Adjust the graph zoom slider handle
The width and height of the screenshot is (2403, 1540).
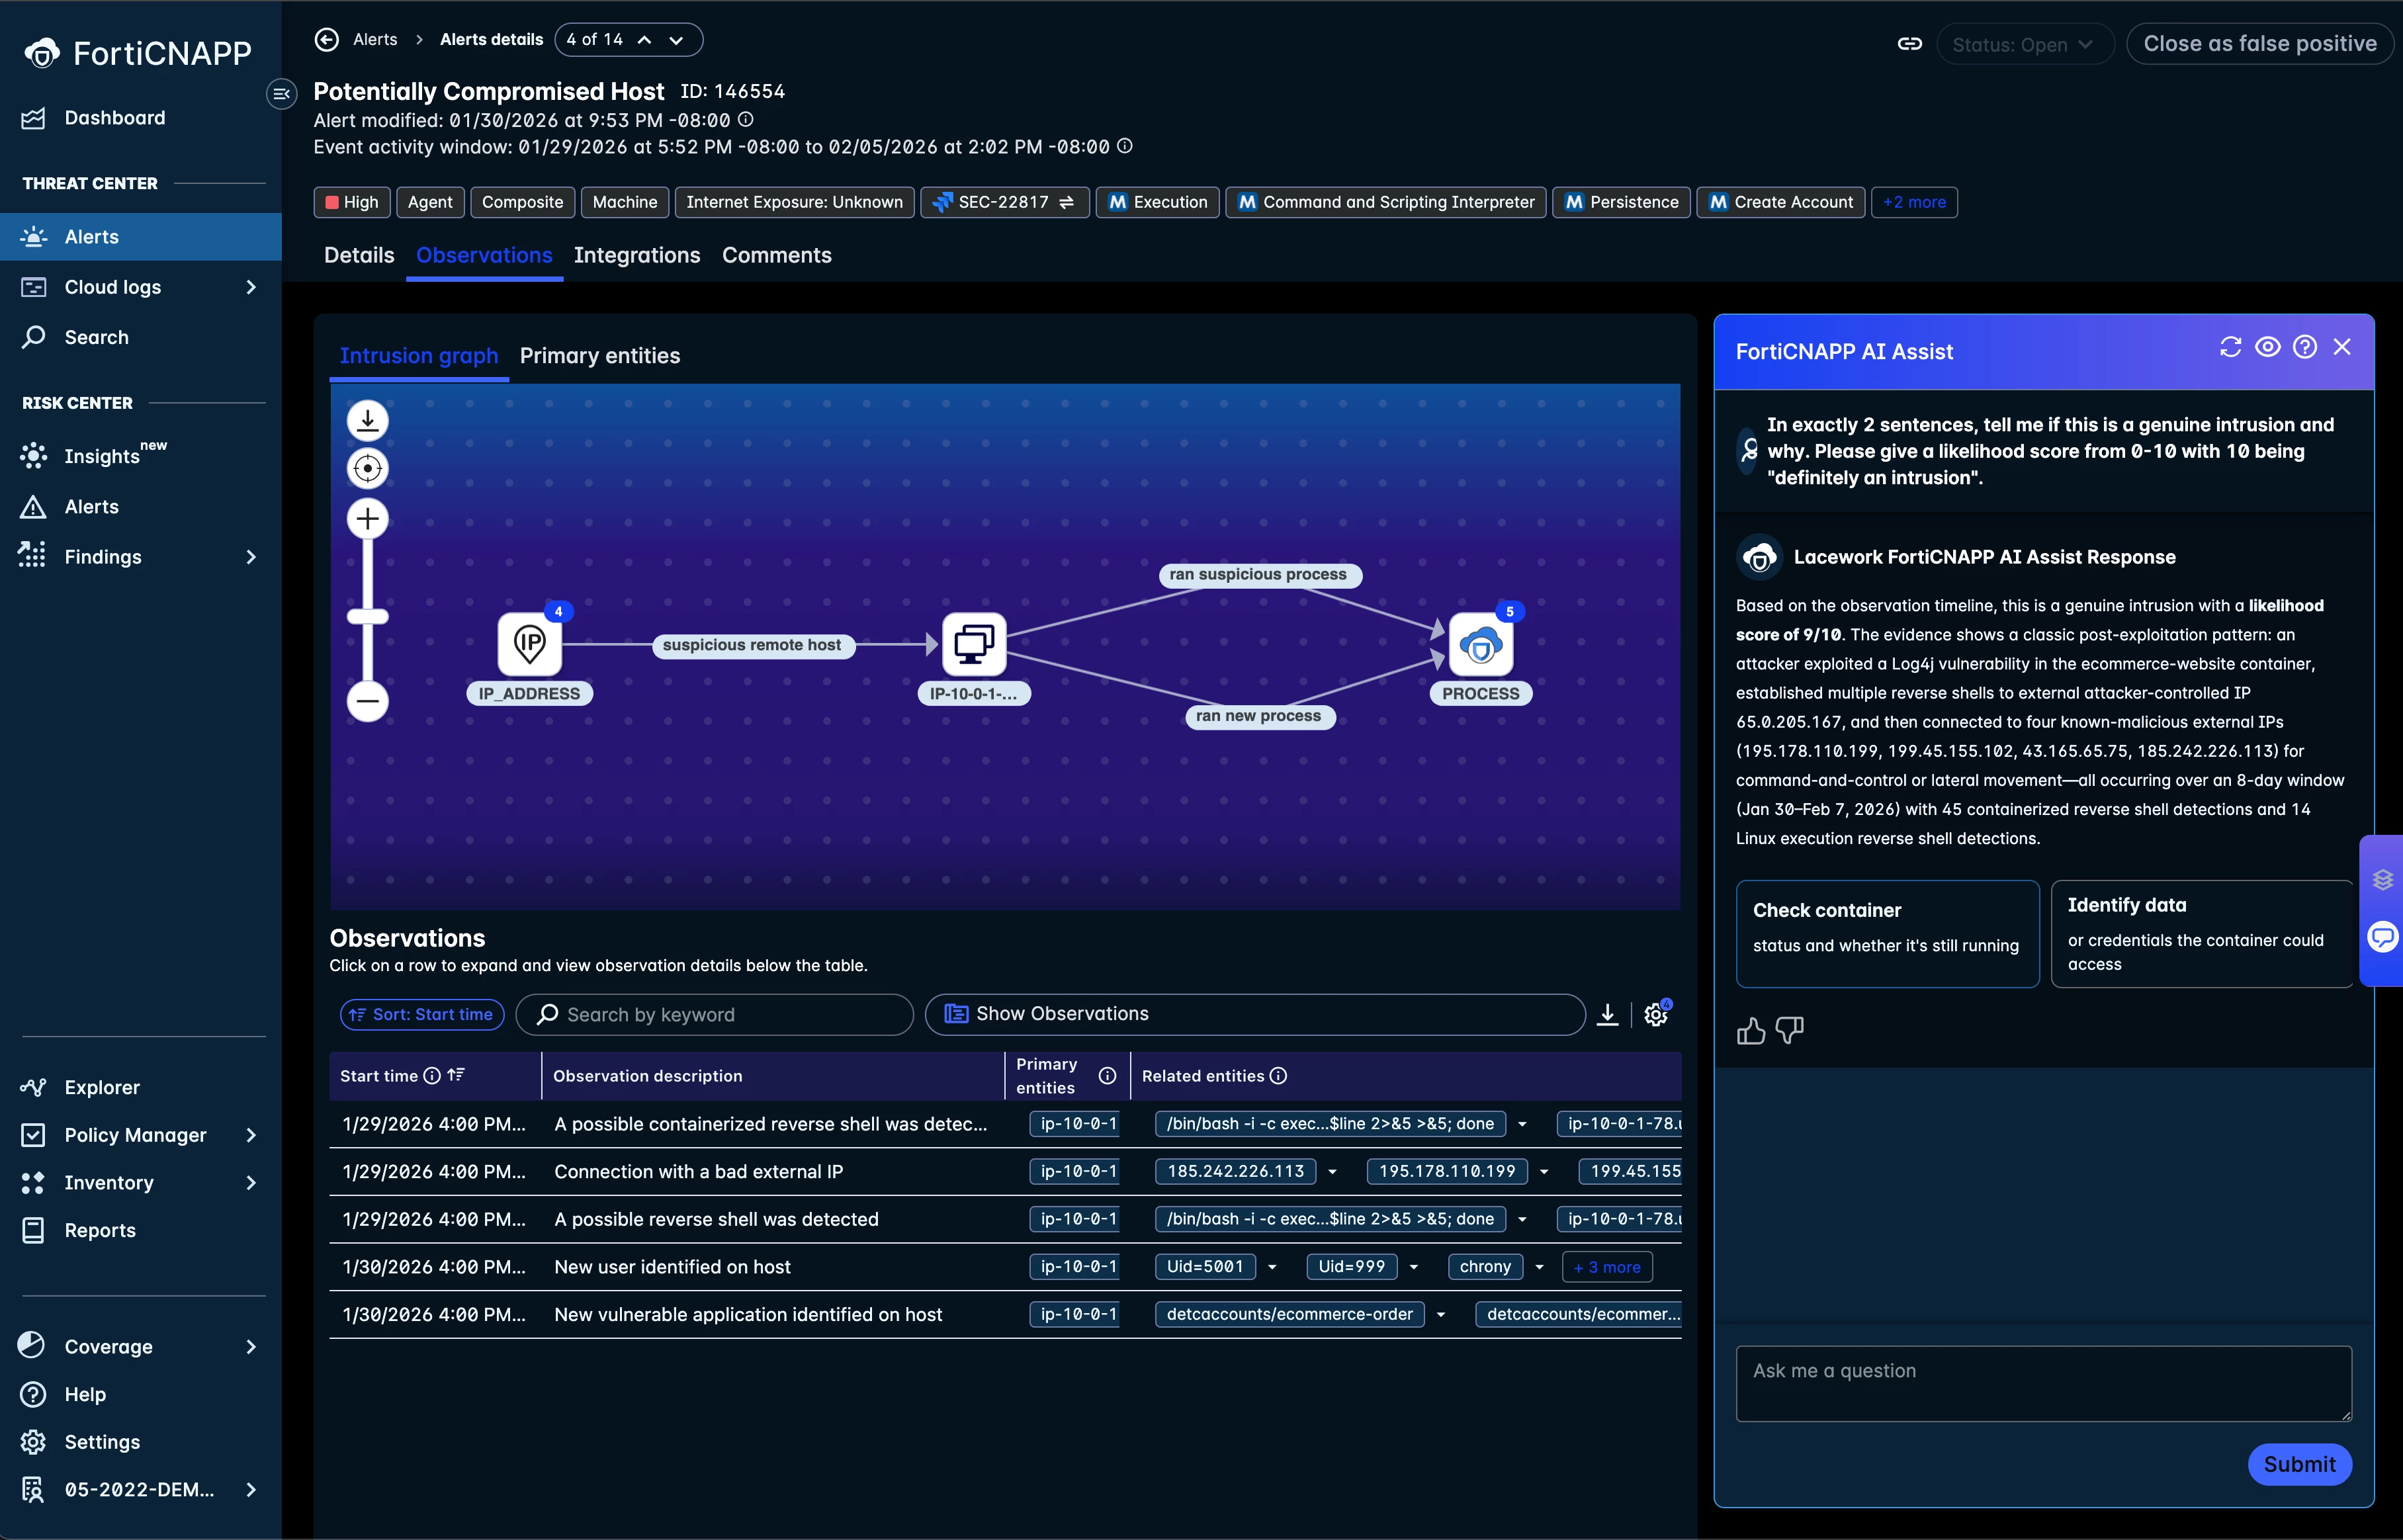pyautogui.click(x=367, y=616)
